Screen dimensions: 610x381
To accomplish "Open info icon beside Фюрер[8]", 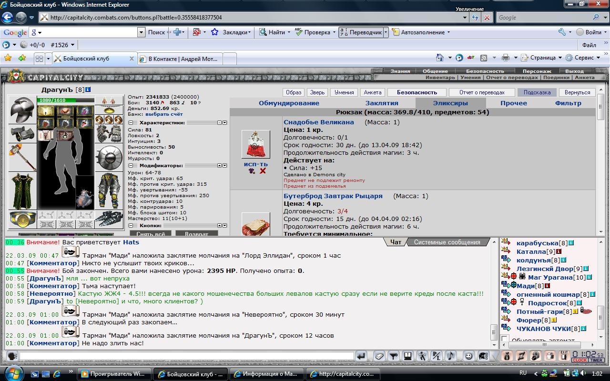I will click(x=554, y=320).
